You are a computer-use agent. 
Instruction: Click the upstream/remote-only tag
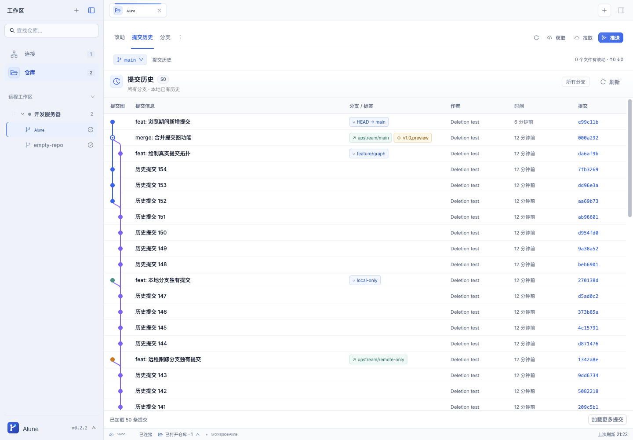378,359
